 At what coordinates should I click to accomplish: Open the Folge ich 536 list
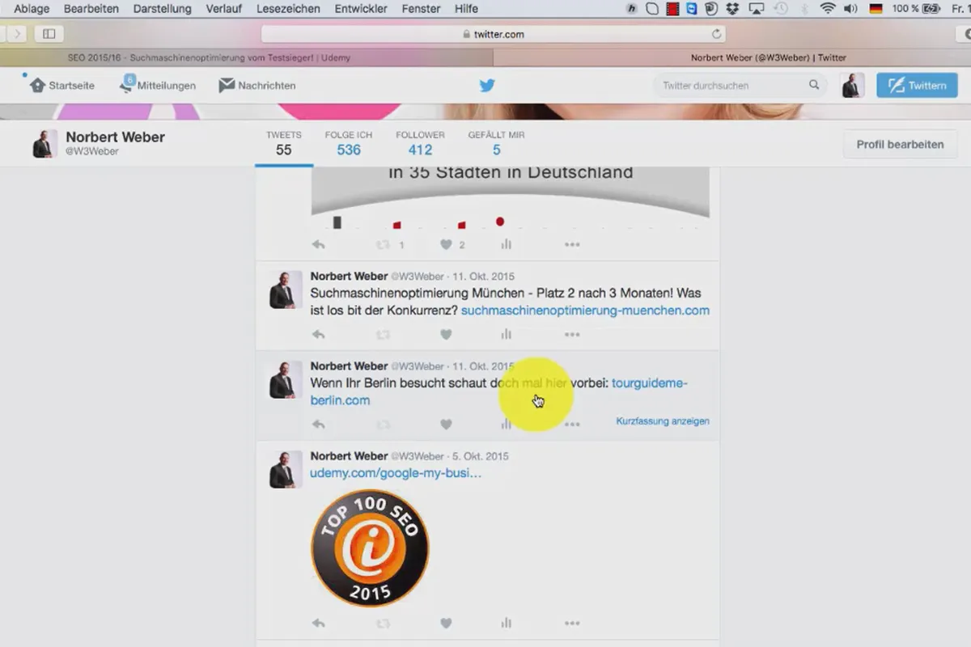[349, 144]
